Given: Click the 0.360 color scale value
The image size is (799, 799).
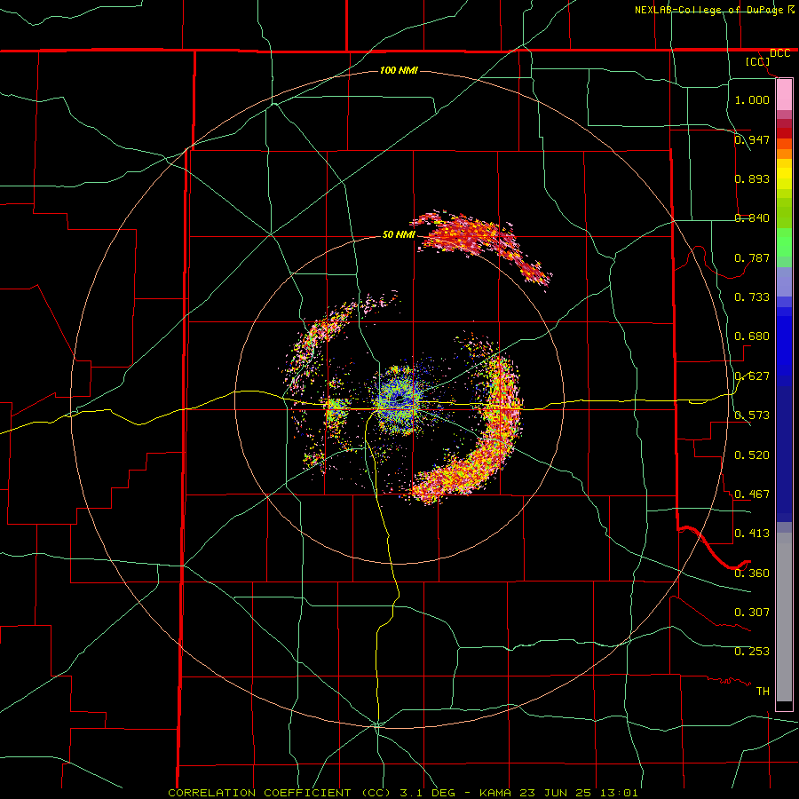Looking at the screenshot, I should [x=752, y=574].
